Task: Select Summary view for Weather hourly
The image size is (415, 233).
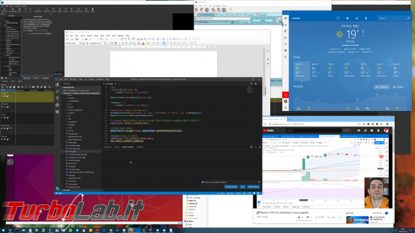Action: point(382,87)
